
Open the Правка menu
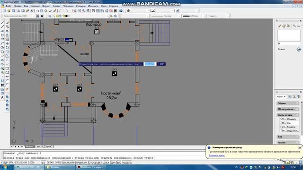18,6
